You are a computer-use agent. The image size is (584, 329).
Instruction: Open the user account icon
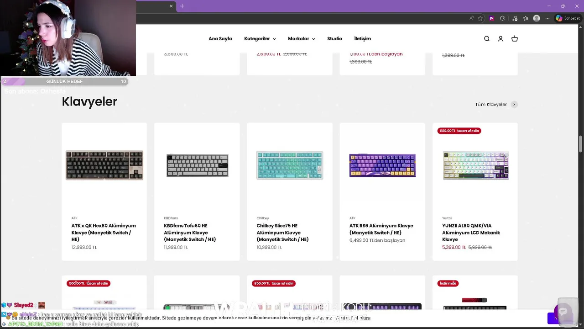501,39
